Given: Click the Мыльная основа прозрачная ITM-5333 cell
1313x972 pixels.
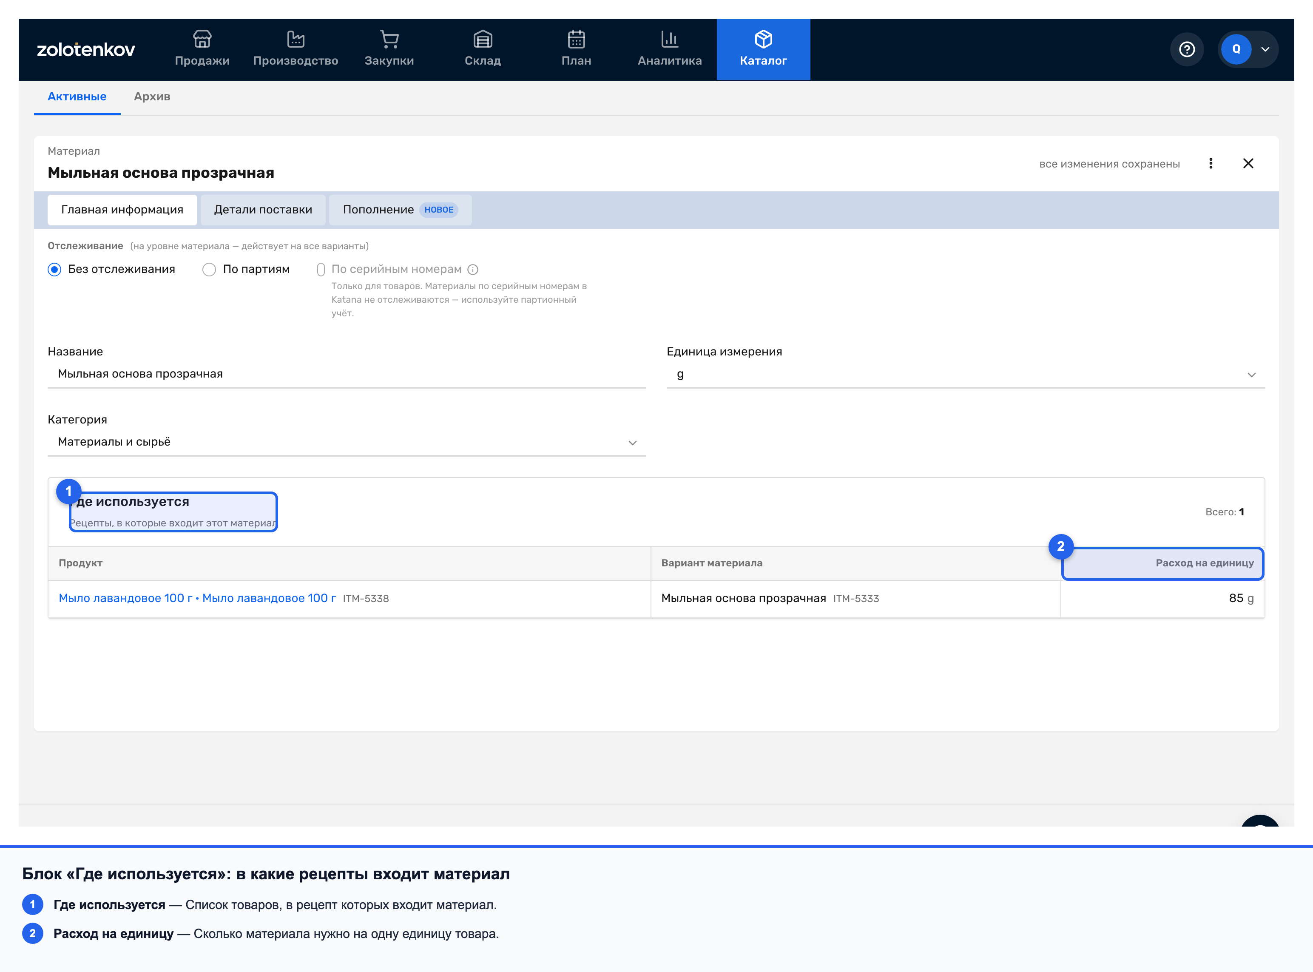Looking at the screenshot, I should tap(855, 599).
